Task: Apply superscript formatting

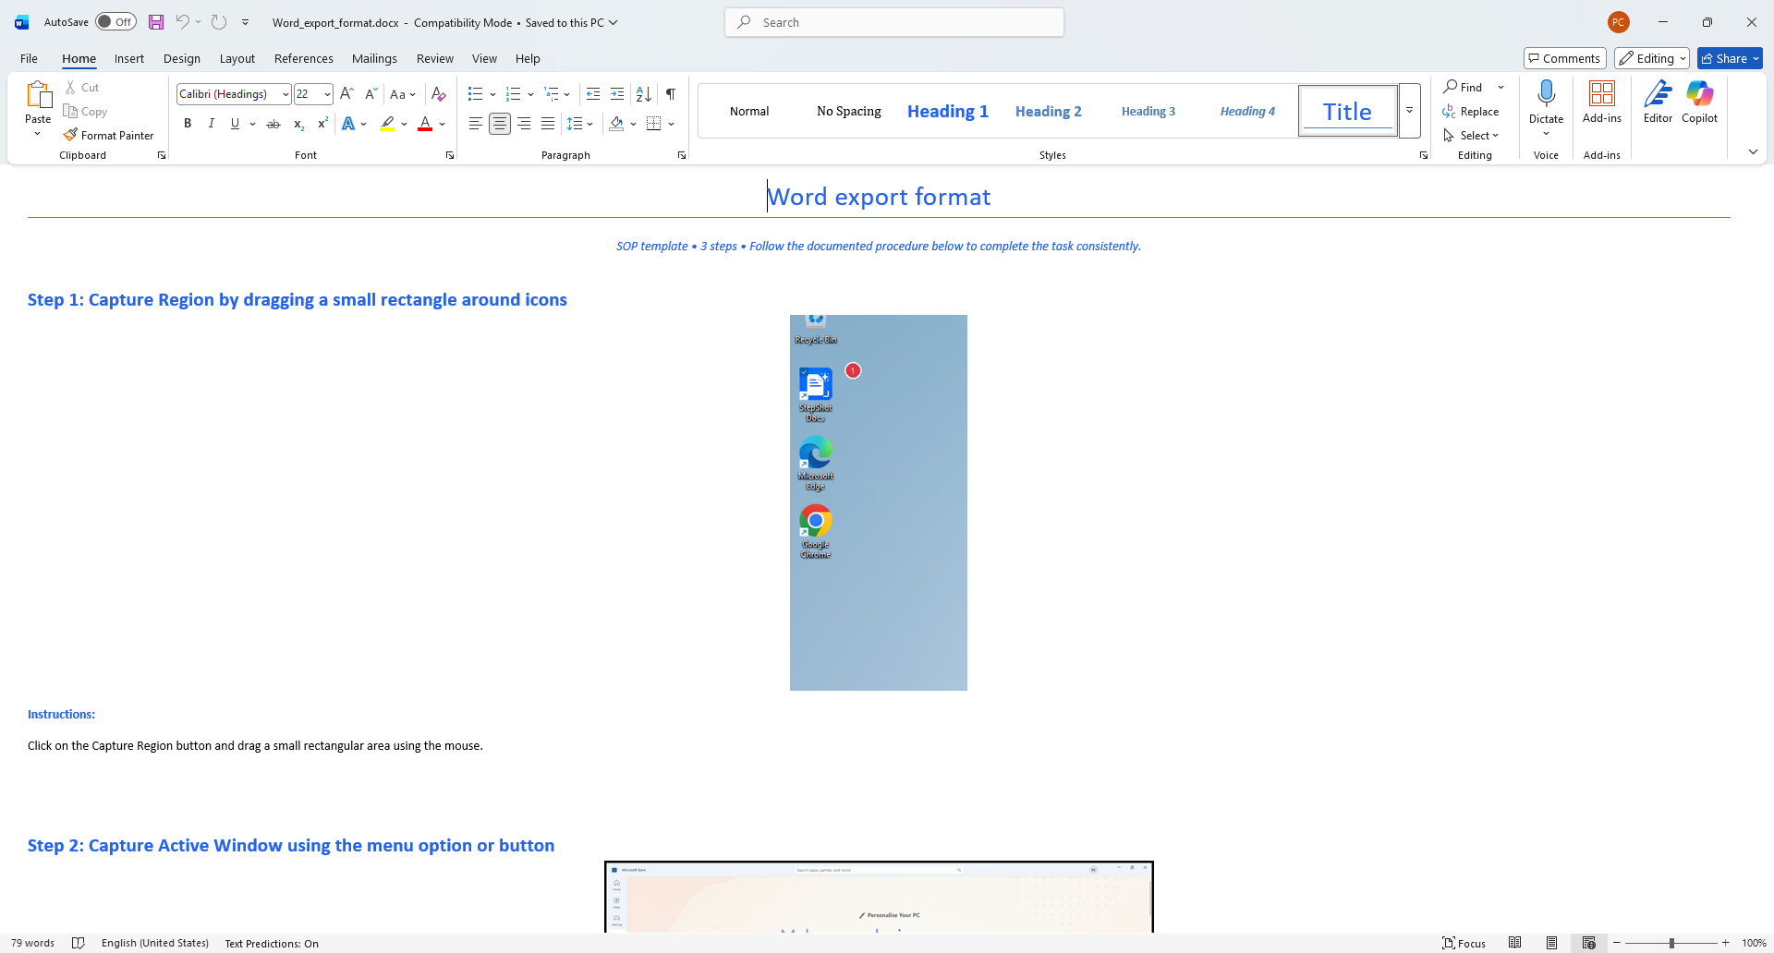Action: click(x=322, y=124)
